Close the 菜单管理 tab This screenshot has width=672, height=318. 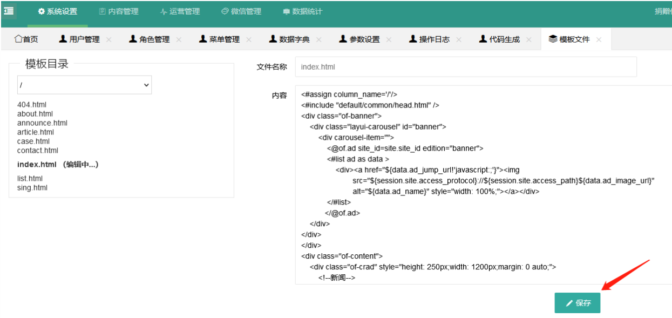click(x=249, y=39)
